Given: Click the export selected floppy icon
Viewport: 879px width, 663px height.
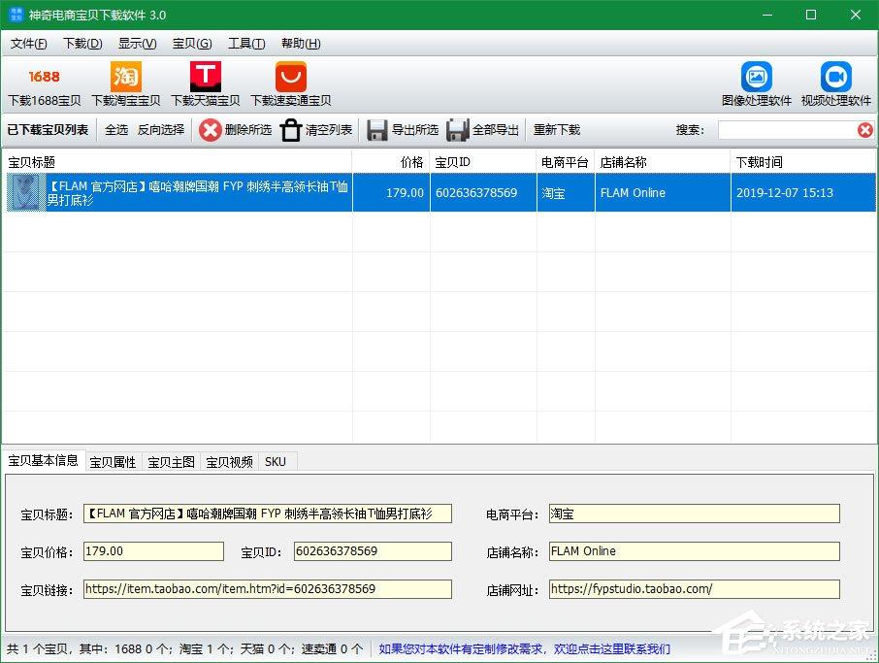Looking at the screenshot, I should pos(376,130).
